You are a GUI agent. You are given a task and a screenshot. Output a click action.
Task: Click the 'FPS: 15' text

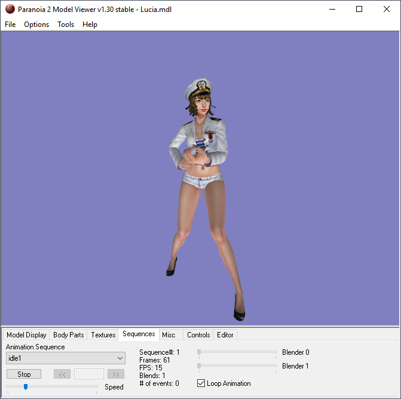(x=151, y=368)
